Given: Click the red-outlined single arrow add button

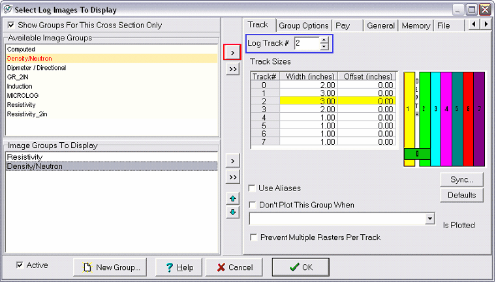Looking at the screenshot, I should [233, 51].
